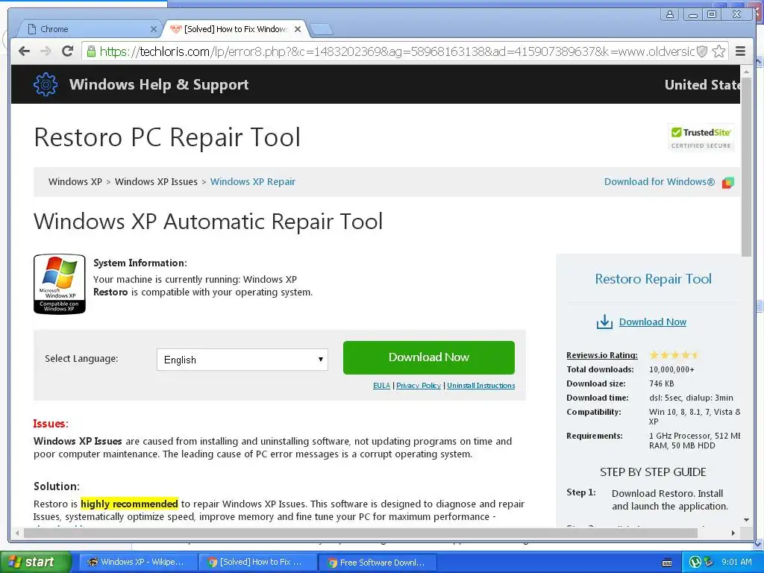Click the Windows Help & Support header title
Image resolution: width=764 pixels, height=573 pixels.
click(159, 85)
